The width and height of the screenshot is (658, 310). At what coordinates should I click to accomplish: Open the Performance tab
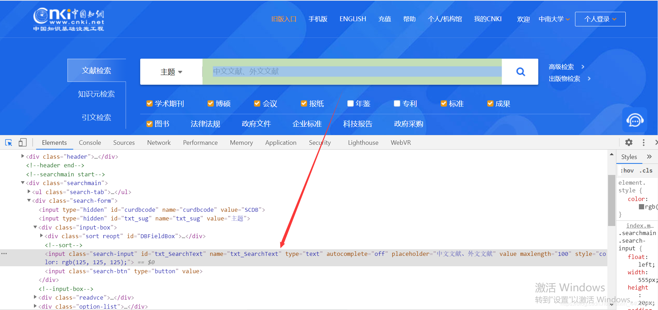(200, 143)
